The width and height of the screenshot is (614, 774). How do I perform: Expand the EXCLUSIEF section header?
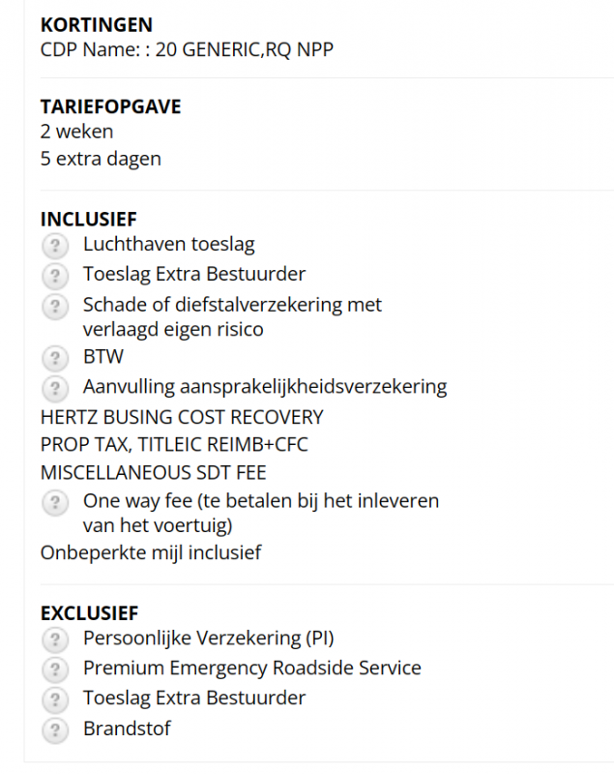89,613
